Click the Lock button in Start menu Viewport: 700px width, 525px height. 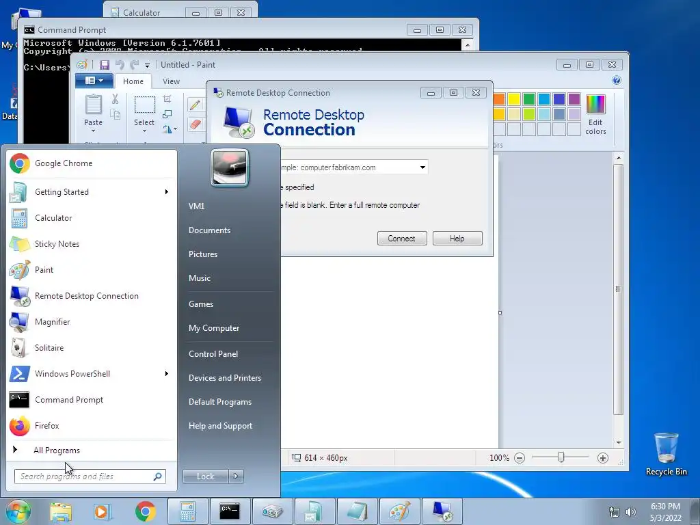(205, 476)
